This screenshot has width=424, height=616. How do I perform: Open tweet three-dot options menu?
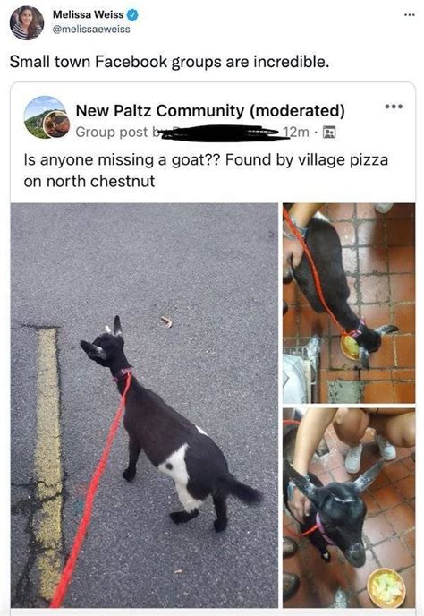tap(409, 15)
